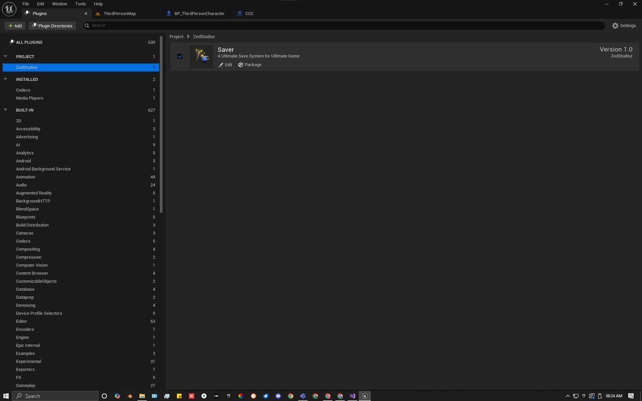Open Visual Studio from the taskbar
Image resolution: width=642 pixels, height=401 pixels.
click(x=353, y=396)
